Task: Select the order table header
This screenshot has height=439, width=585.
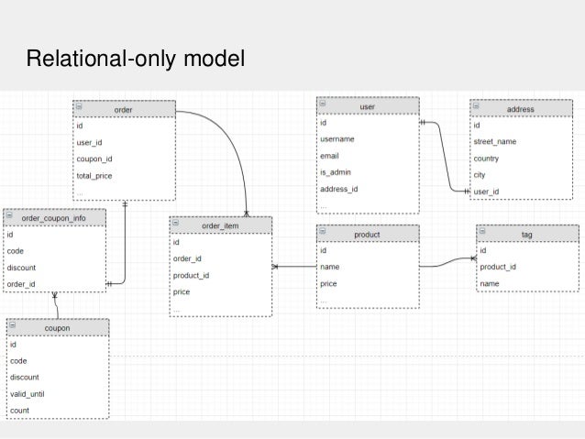Action: [x=124, y=109]
